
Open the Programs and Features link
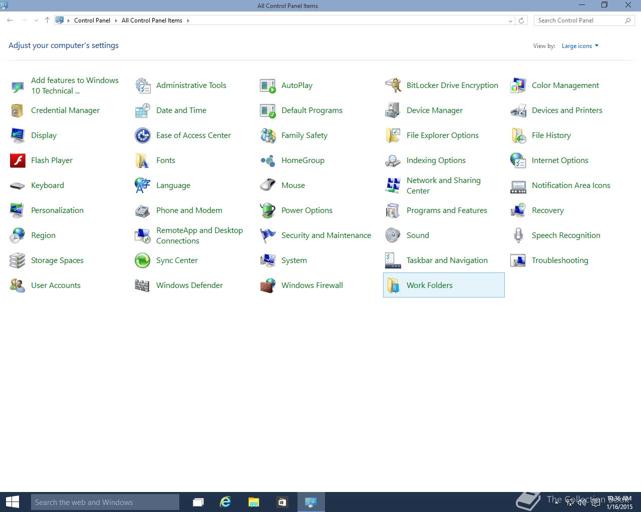[447, 210]
